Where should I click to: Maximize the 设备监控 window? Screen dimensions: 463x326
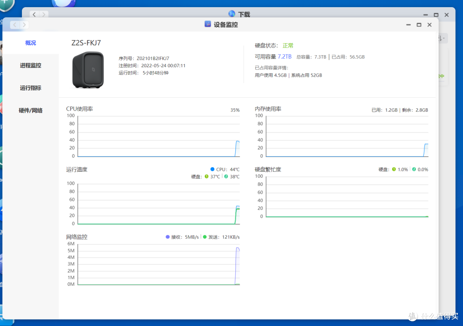coord(419,25)
